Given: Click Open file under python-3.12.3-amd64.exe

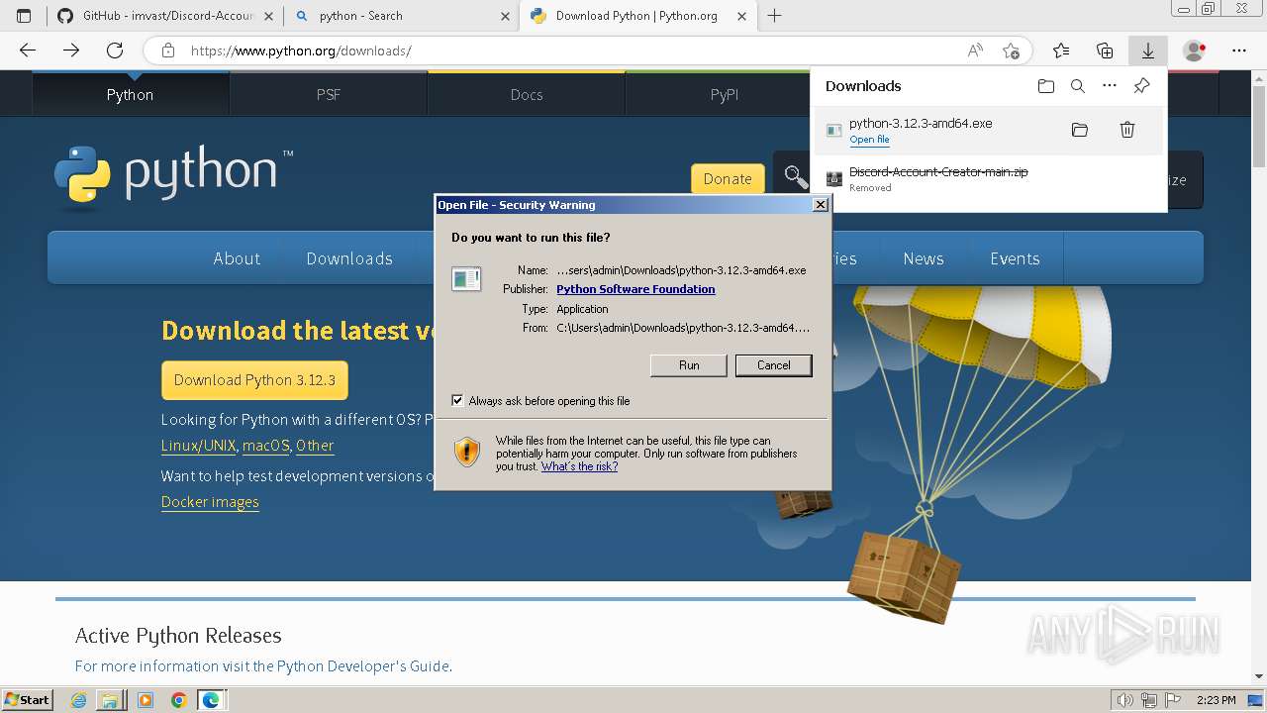Looking at the screenshot, I should 869,140.
